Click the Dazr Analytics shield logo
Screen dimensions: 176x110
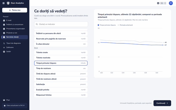pos(8,3)
